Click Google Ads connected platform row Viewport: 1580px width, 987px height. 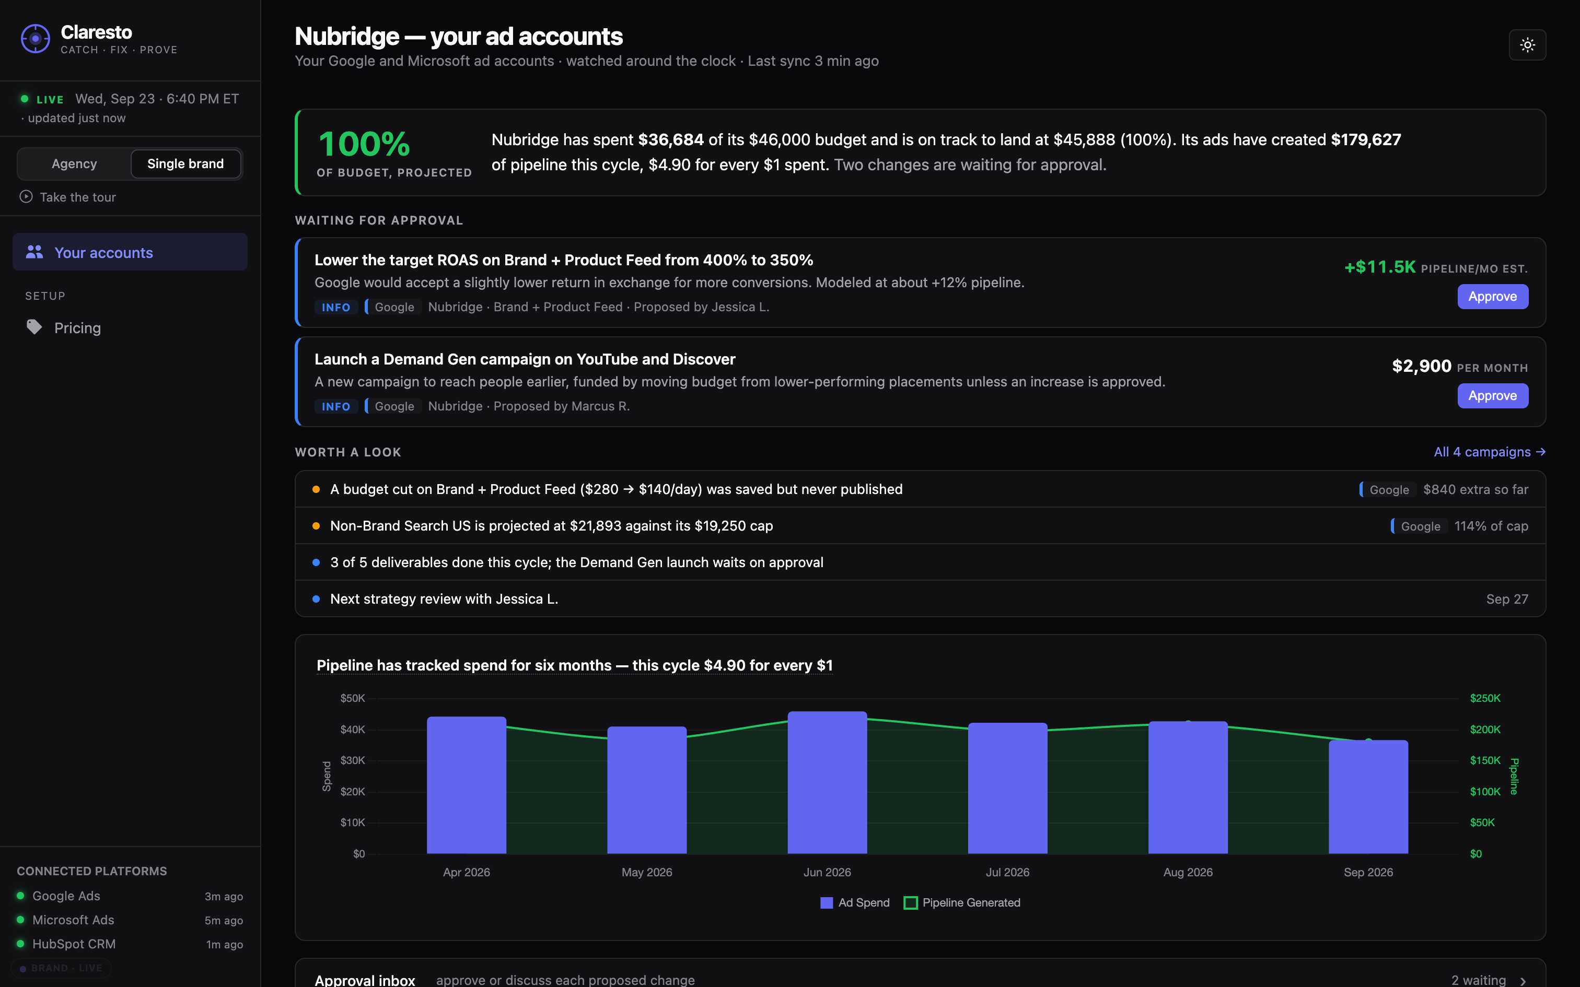130,896
